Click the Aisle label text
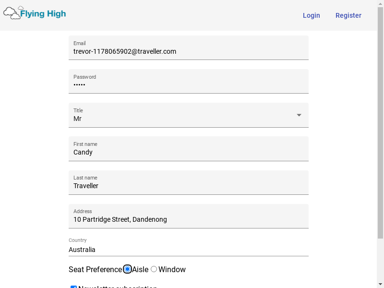384x288 pixels. [140, 269]
